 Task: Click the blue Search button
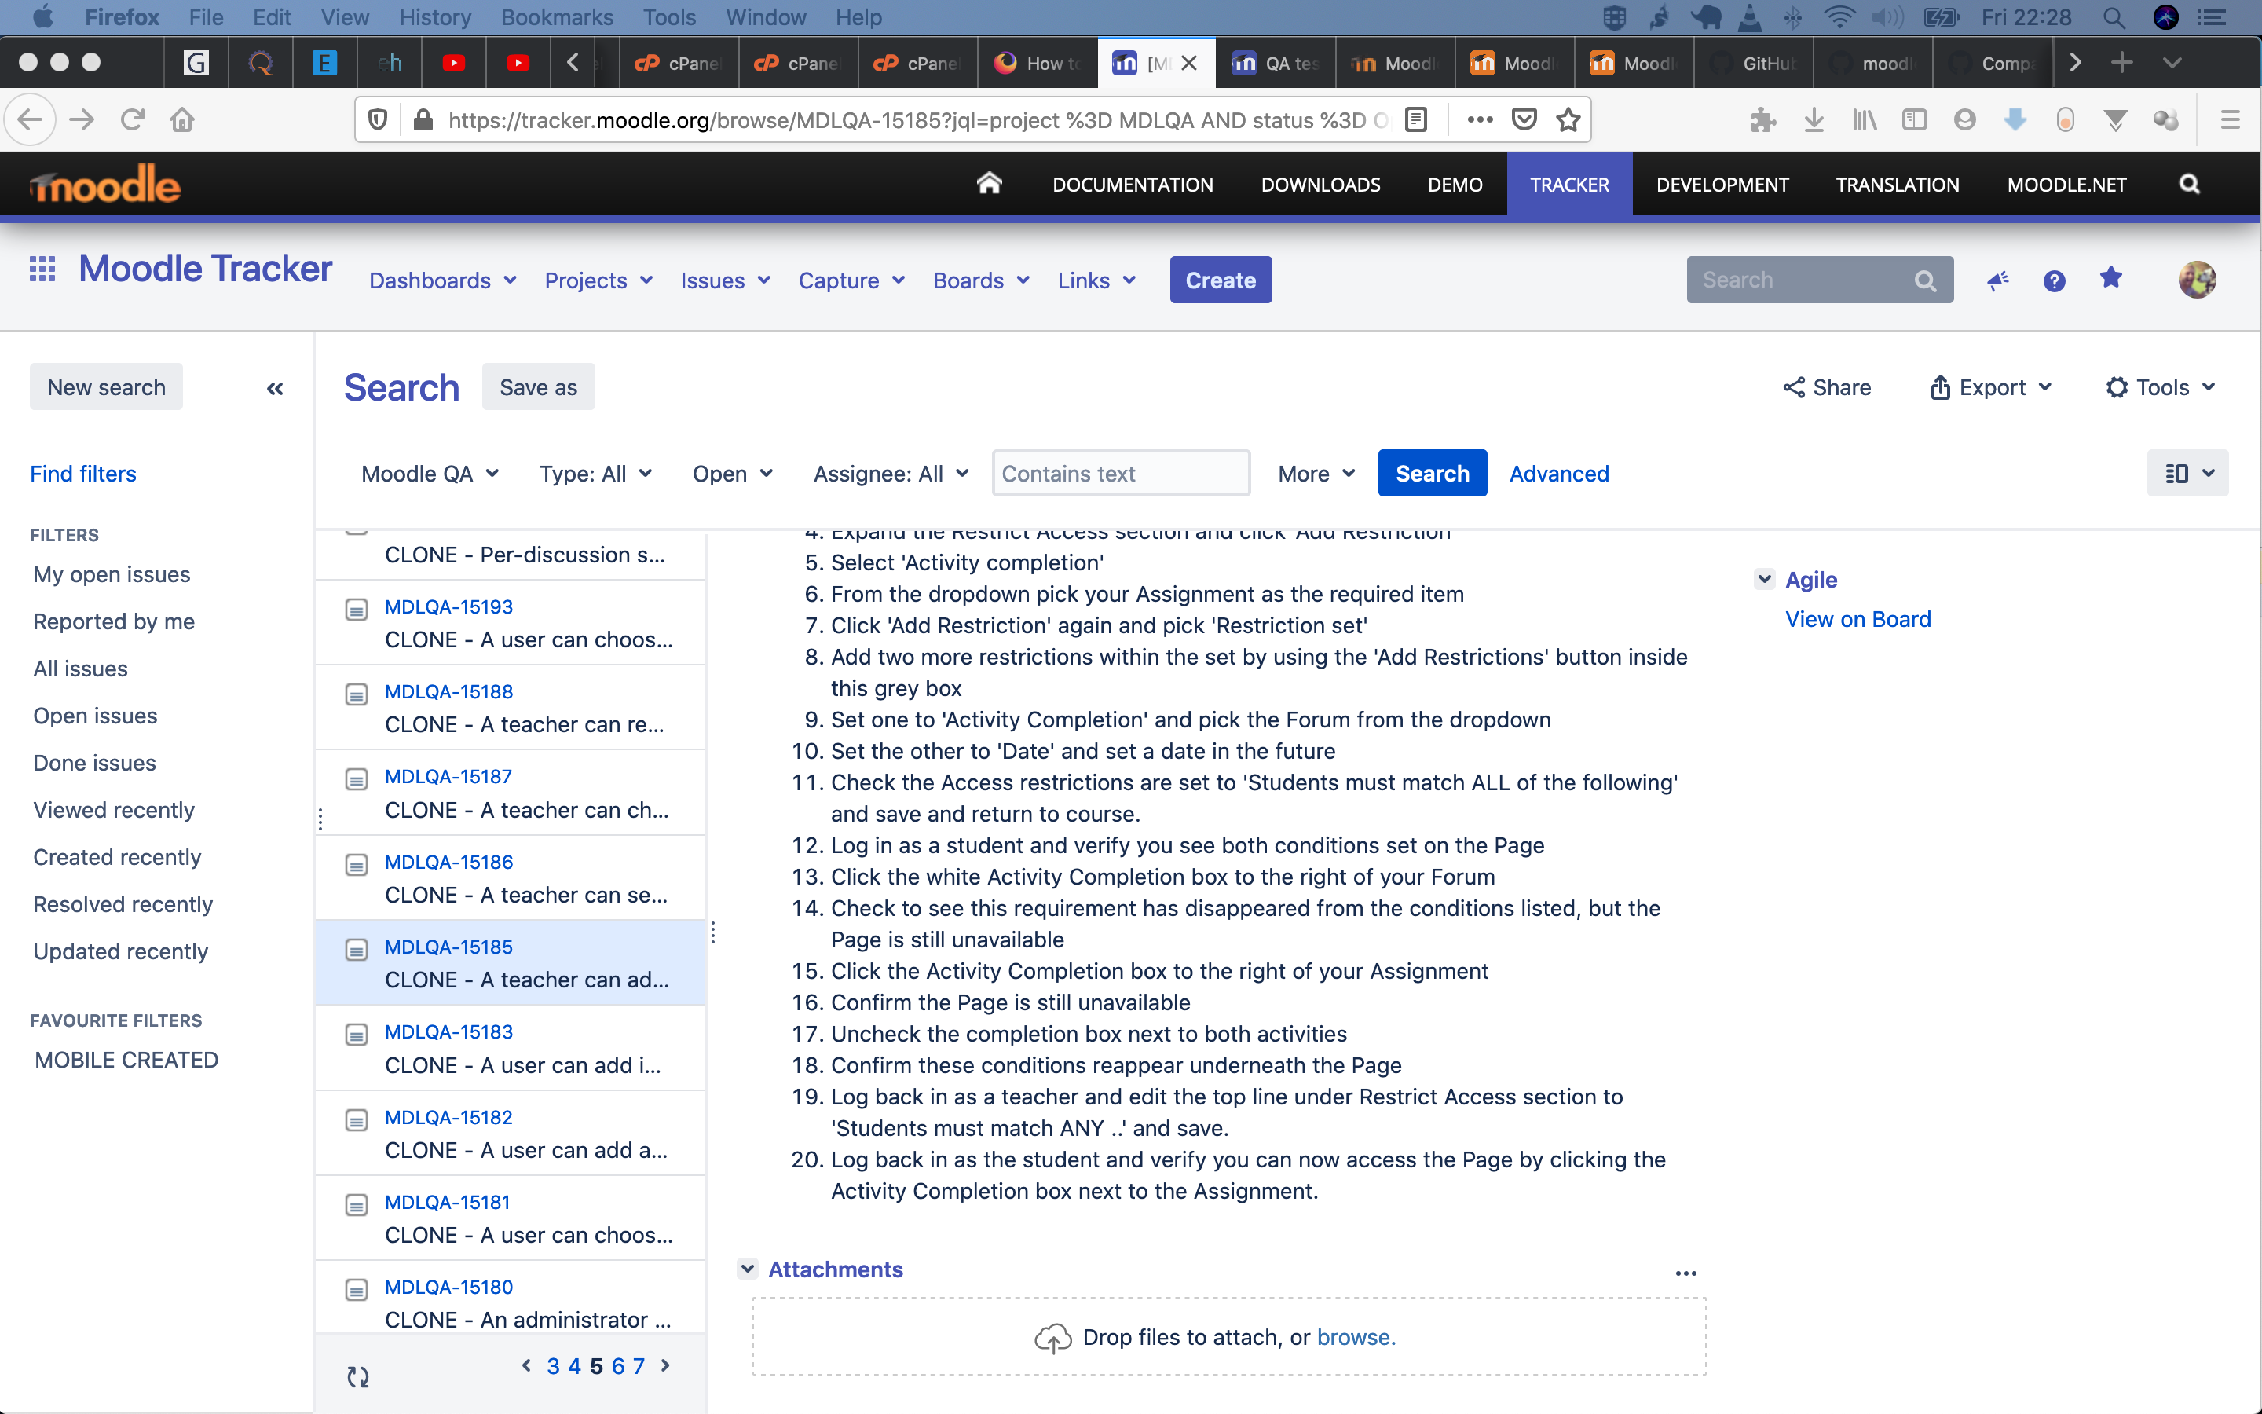[1432, 473]
